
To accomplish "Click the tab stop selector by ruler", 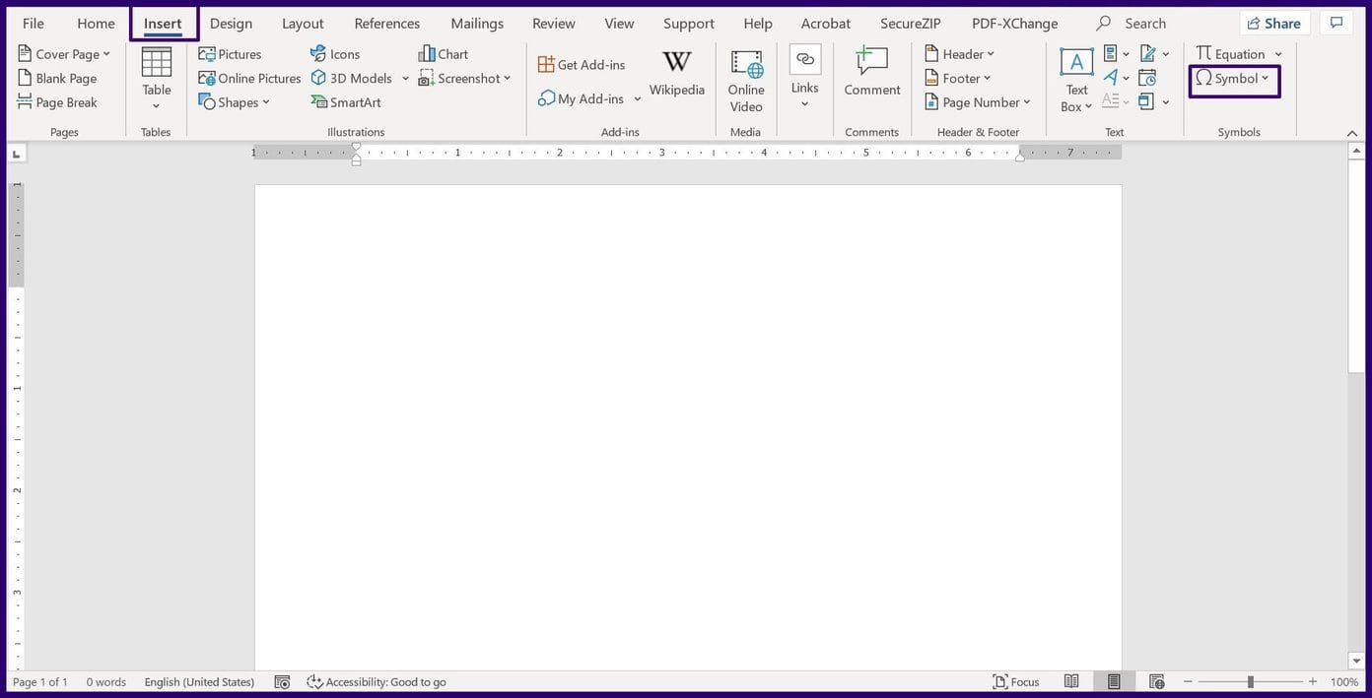I will (x=16, y=154).
